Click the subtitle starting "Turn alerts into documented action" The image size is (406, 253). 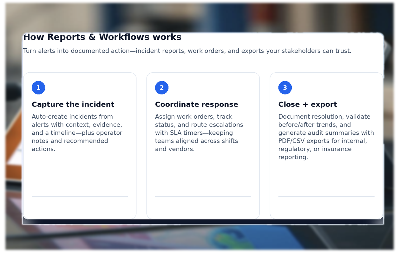pos(187,51)
